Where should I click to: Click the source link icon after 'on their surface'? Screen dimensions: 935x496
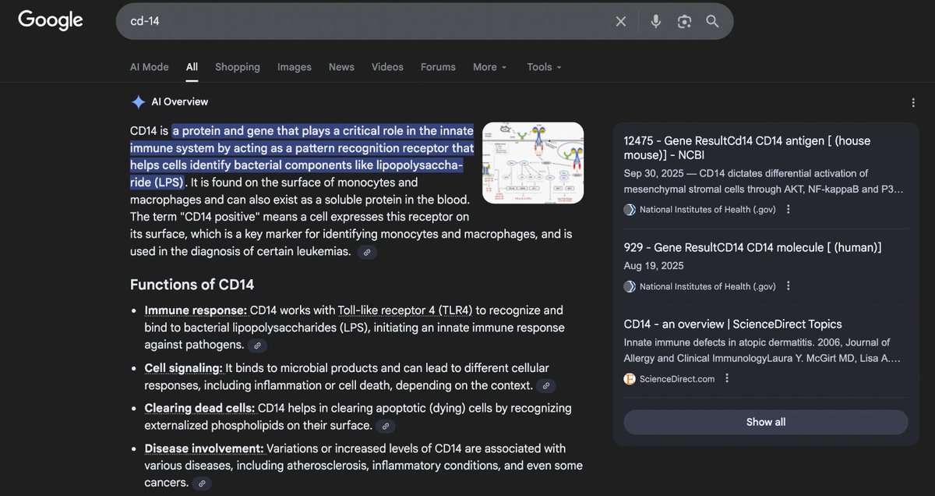pyautogui.click(x=385, y=426)
